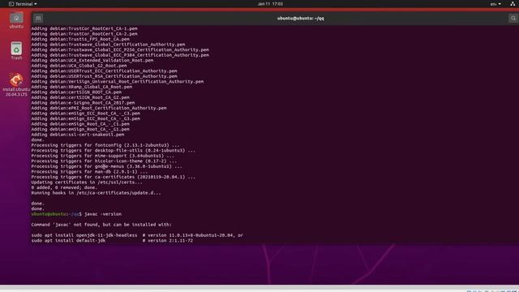519x292 pixels.
Task: Click "Command 'javac' not found" message
Action: (101, 225)
